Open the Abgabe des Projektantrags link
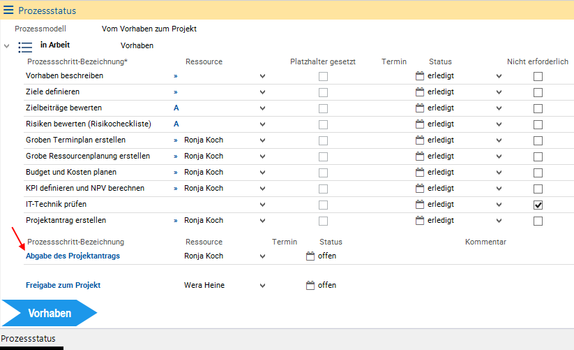The width and height of the screenshot is (574, 350). [x=73, y=256]
